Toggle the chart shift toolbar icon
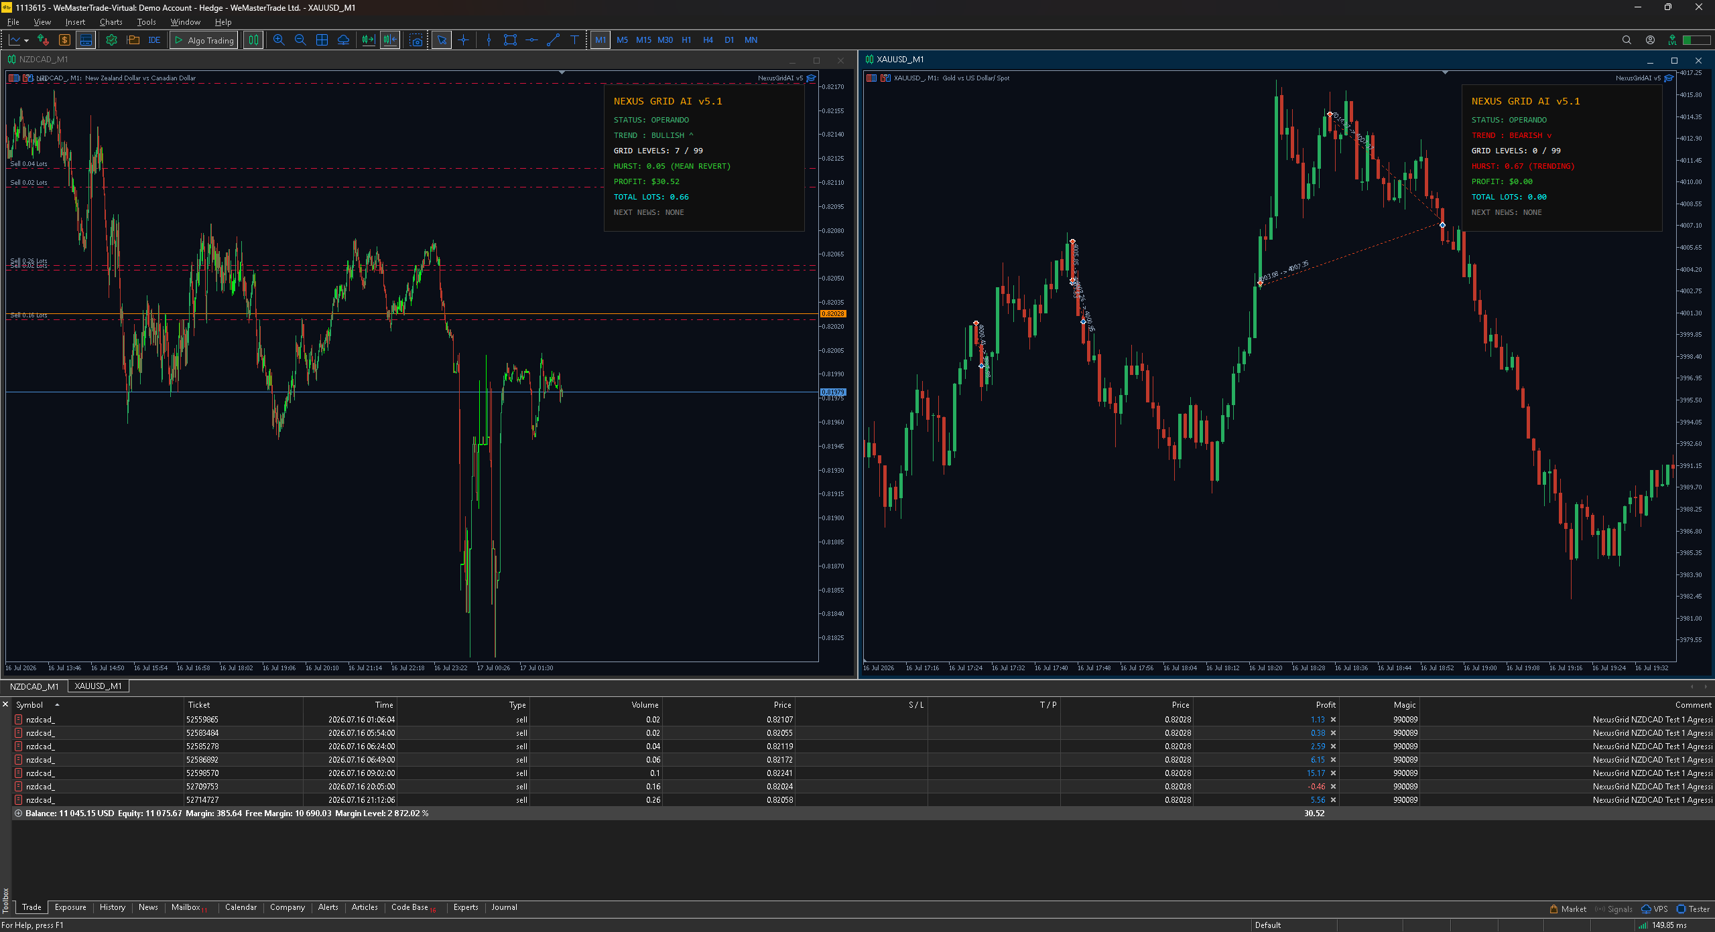This screenshot has height=932, width=1715. [390, 40]
